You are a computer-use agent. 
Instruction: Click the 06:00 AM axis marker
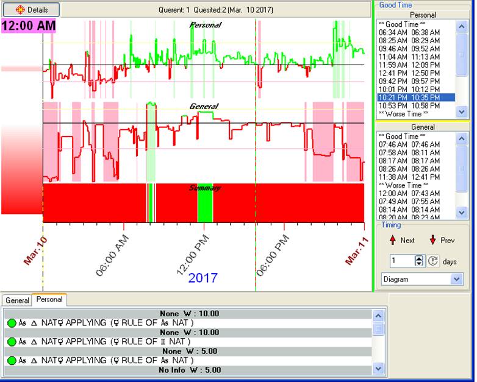(112, 256)
